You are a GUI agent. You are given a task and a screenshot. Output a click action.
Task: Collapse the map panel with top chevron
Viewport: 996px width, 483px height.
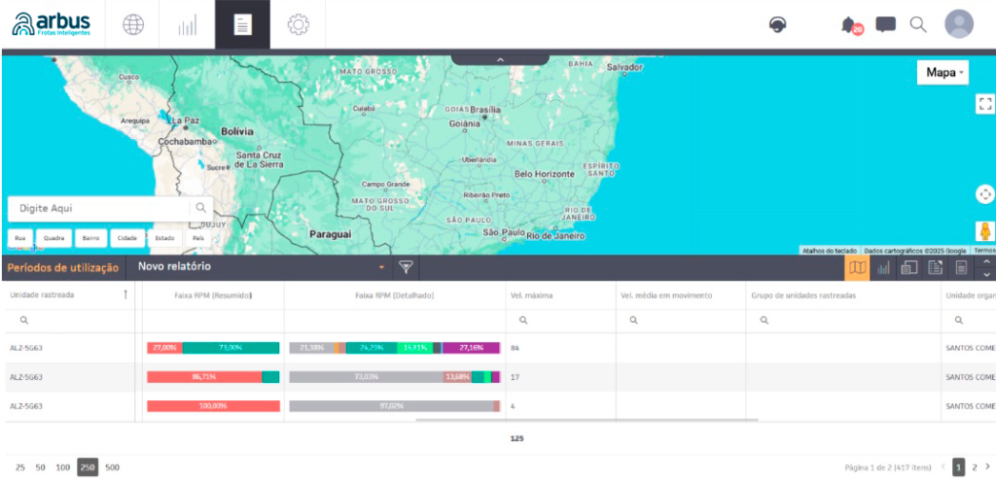click(x=500, y=59)
